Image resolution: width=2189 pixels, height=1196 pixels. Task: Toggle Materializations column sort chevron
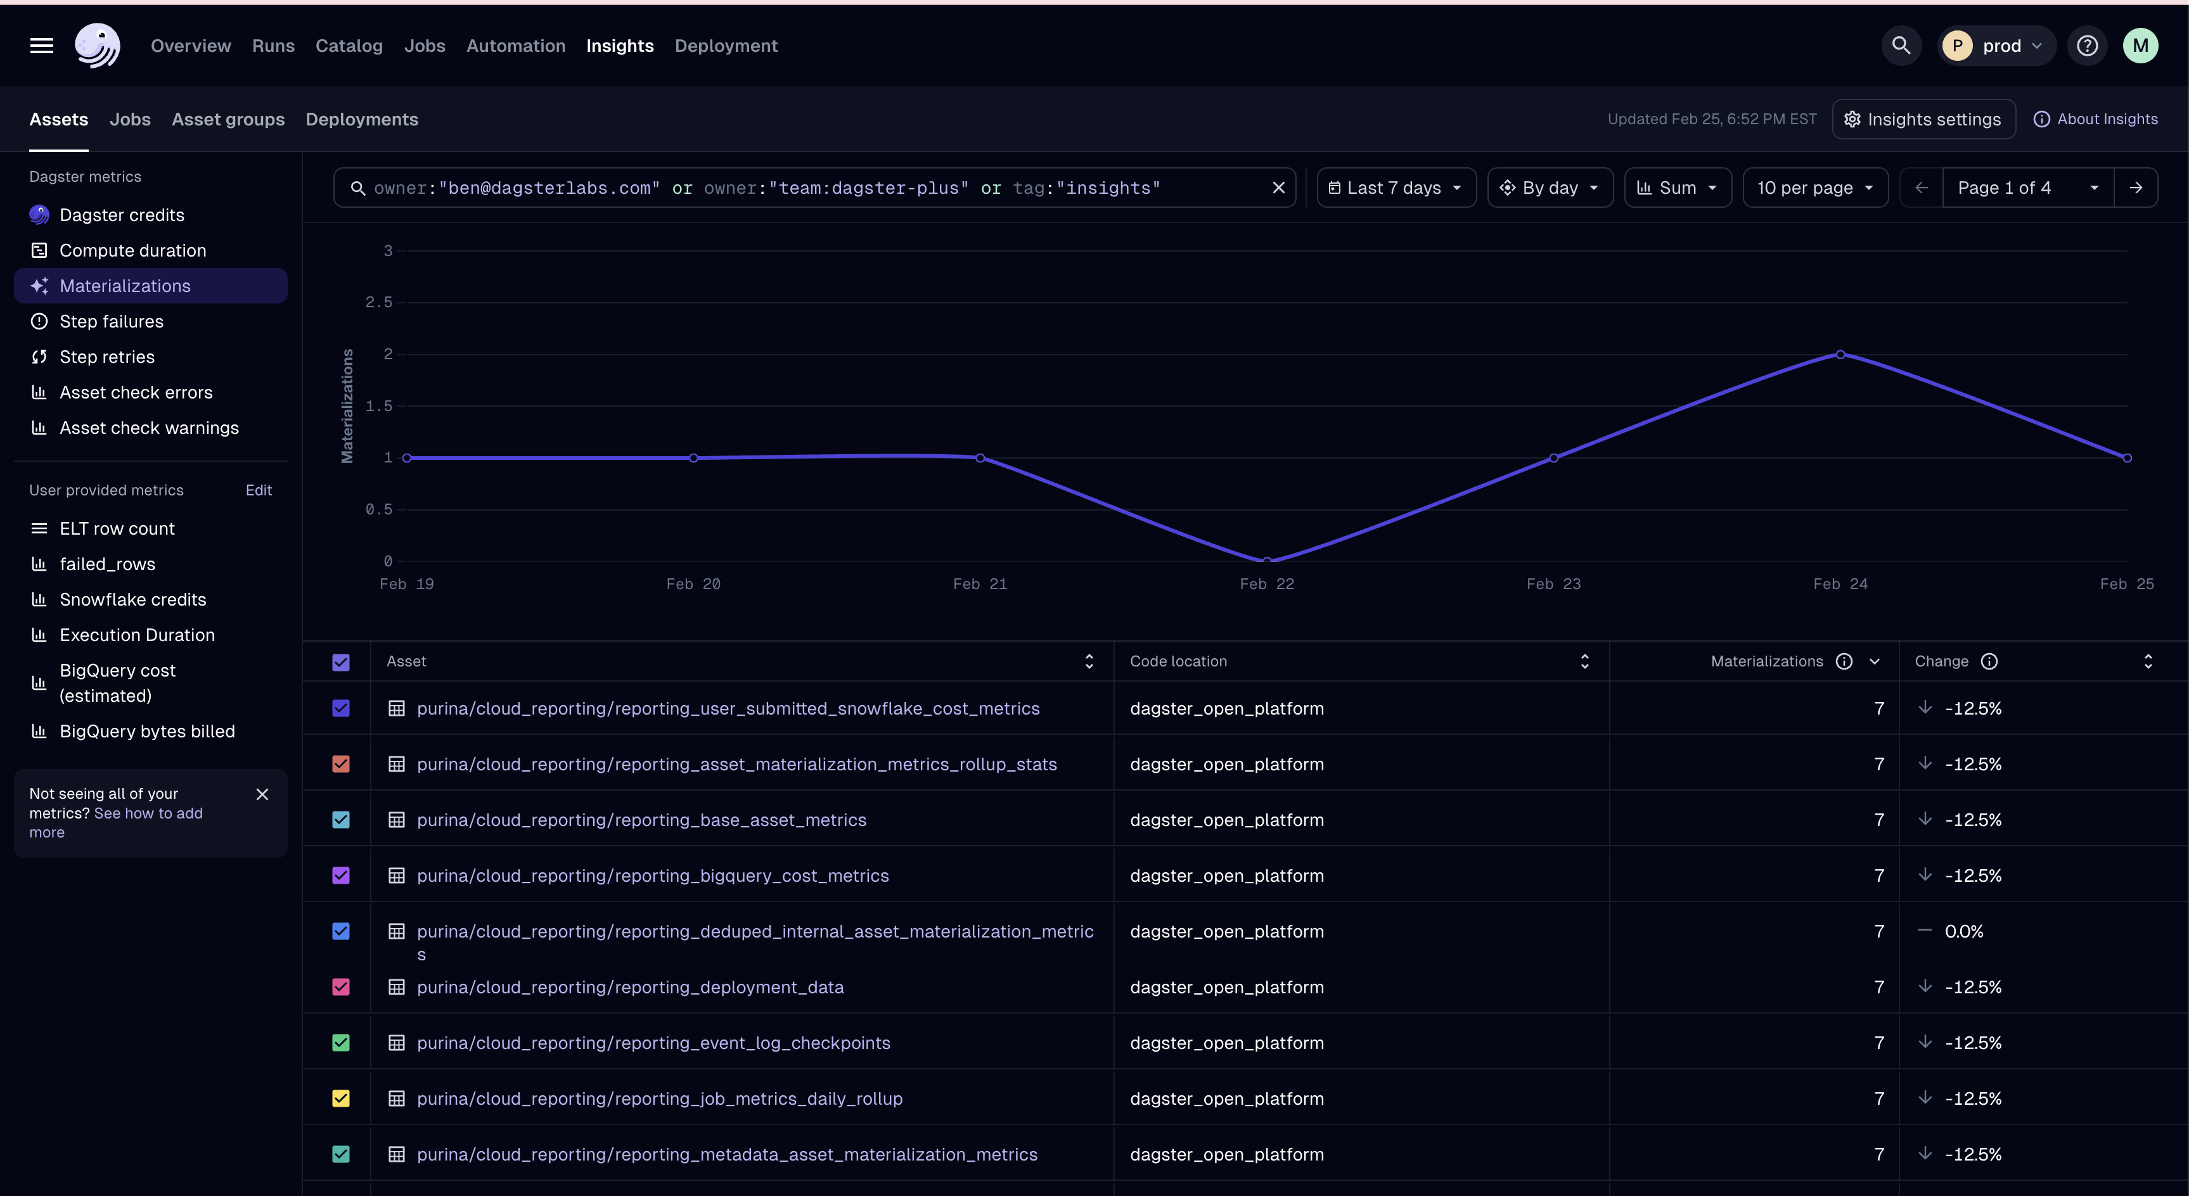(x=1875, y=662)
